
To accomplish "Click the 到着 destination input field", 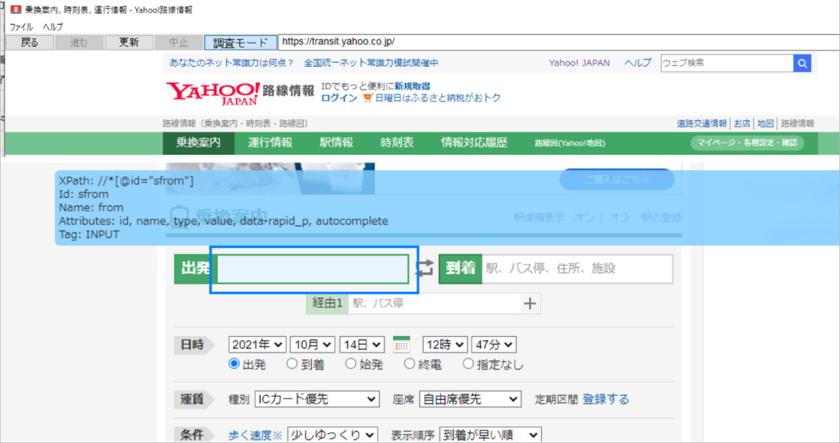I will [576, 268].
